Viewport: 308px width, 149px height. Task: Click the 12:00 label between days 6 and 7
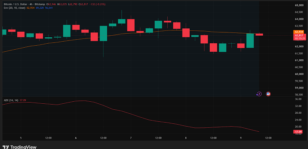tap(103, 138)
